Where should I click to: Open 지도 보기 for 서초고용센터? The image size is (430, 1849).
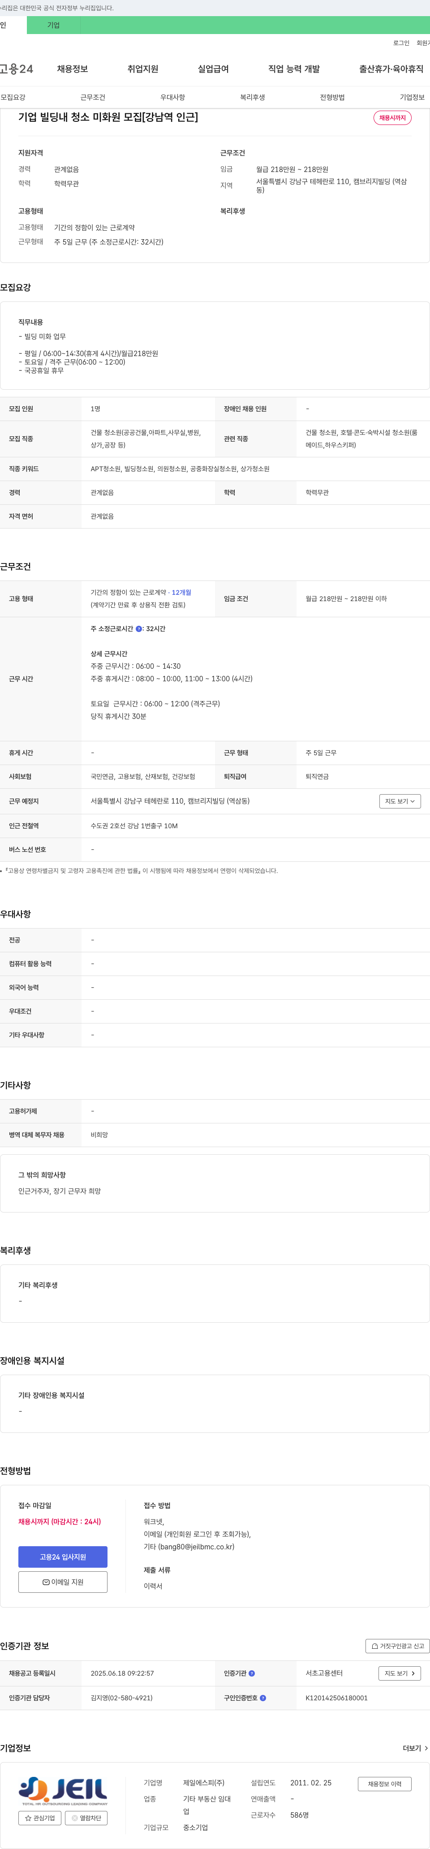point(399,1673)
